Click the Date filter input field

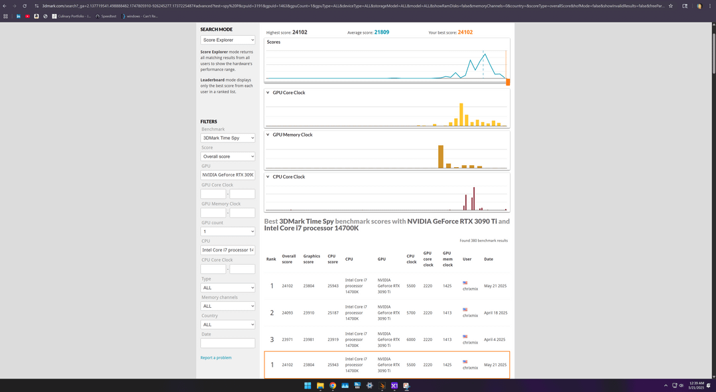coord(227,343)
